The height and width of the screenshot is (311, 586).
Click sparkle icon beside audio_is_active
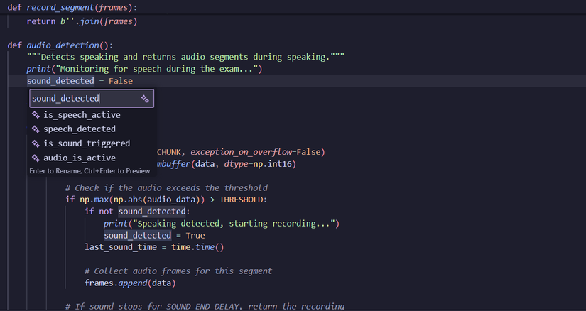(x=36, y=158)
